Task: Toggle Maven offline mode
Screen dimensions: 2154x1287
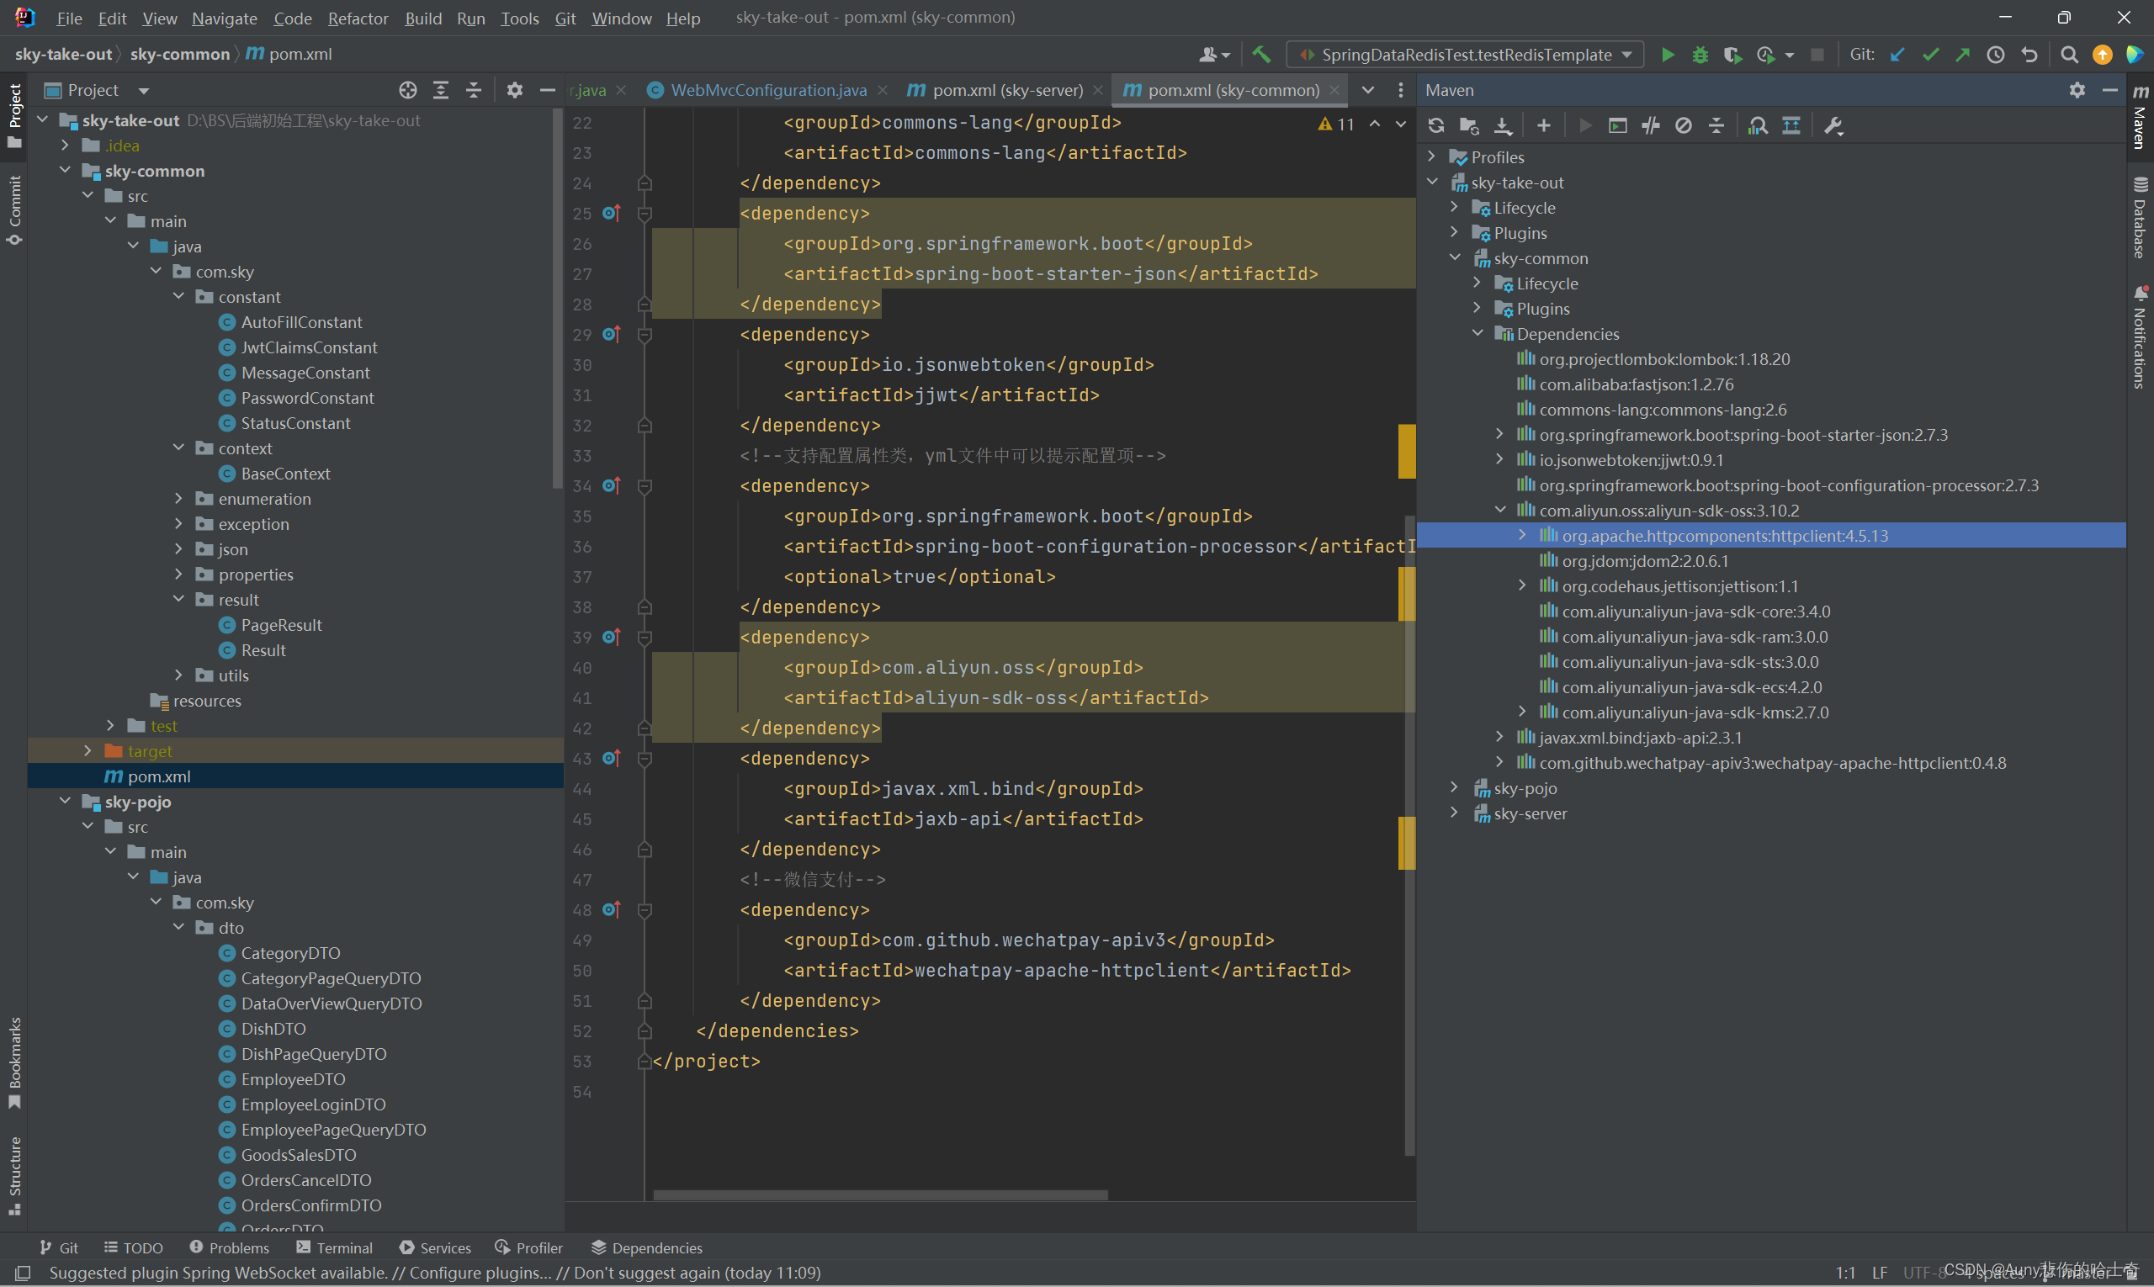Action: (1650, 125)
